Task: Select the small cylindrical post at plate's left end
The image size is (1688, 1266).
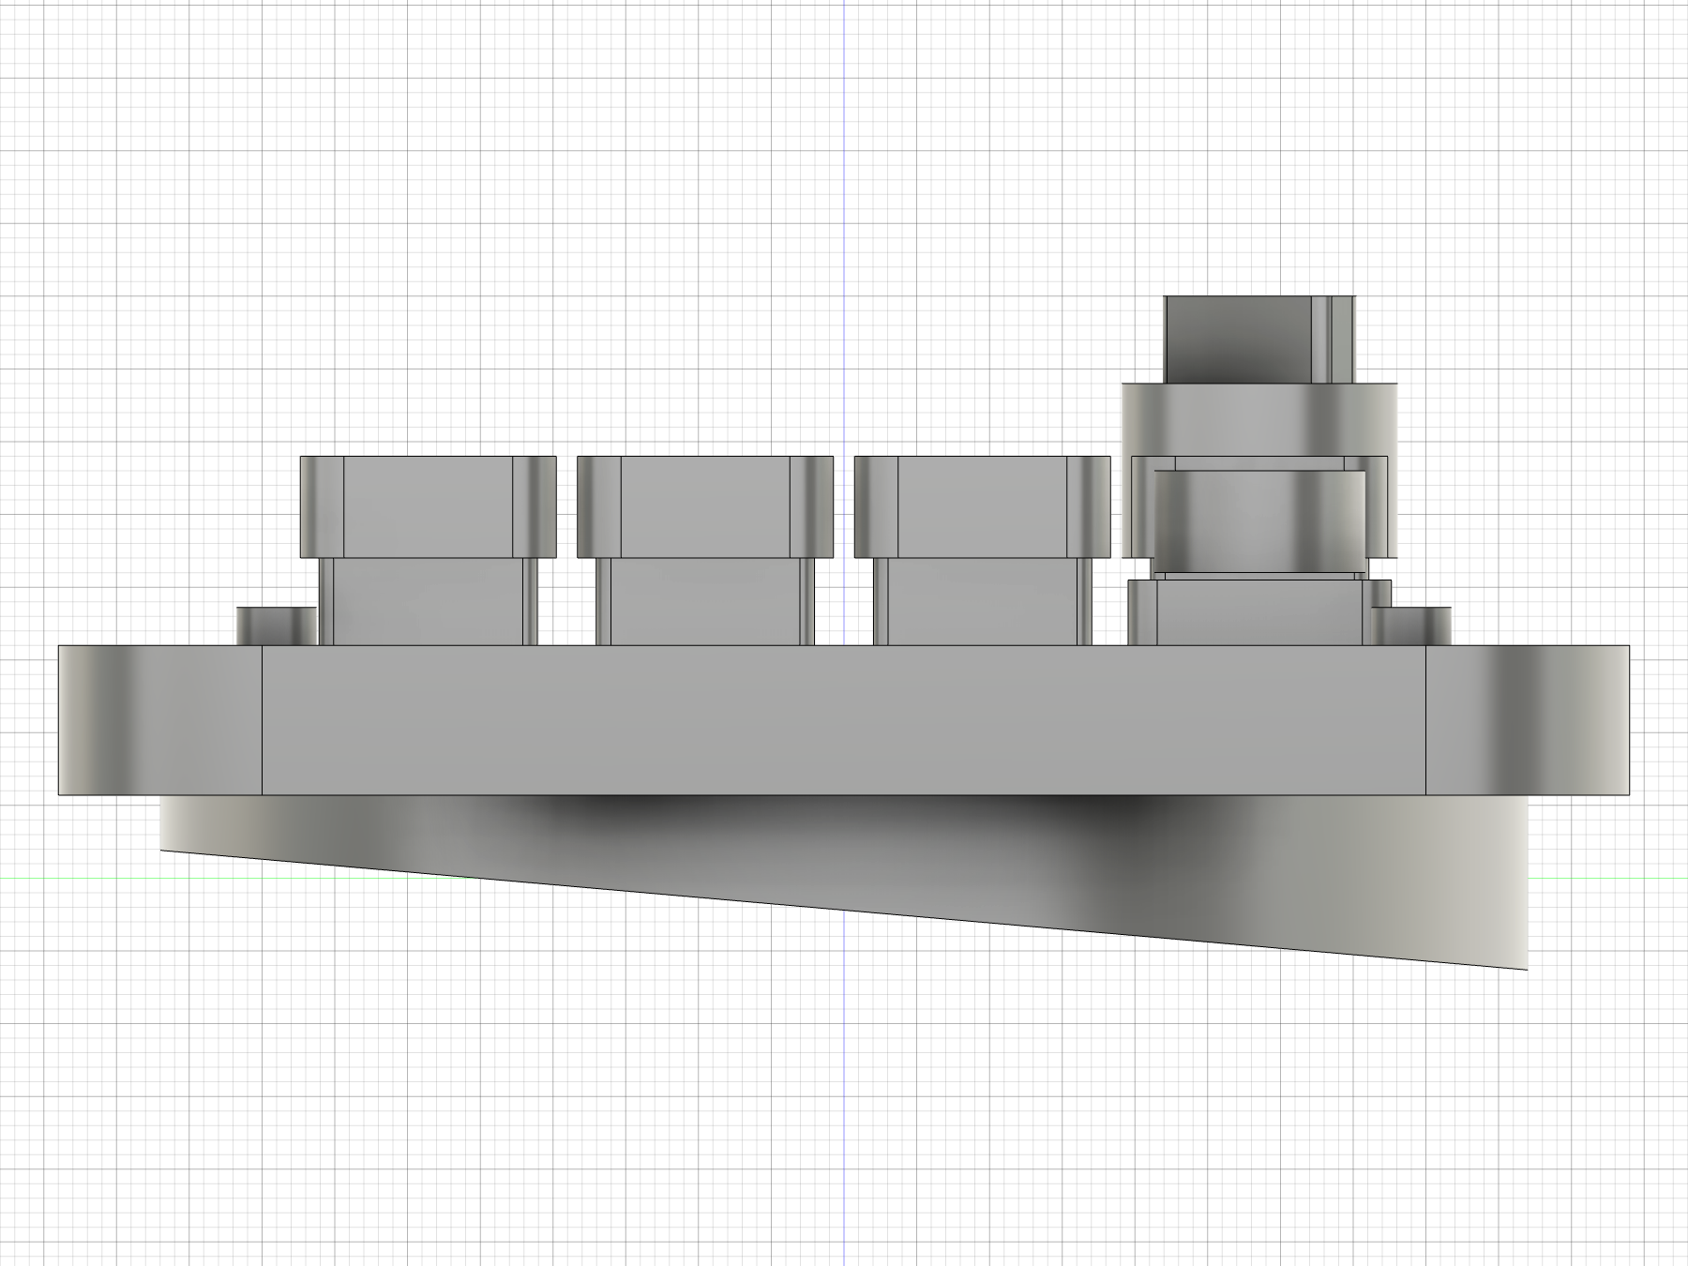Action: 277,625
